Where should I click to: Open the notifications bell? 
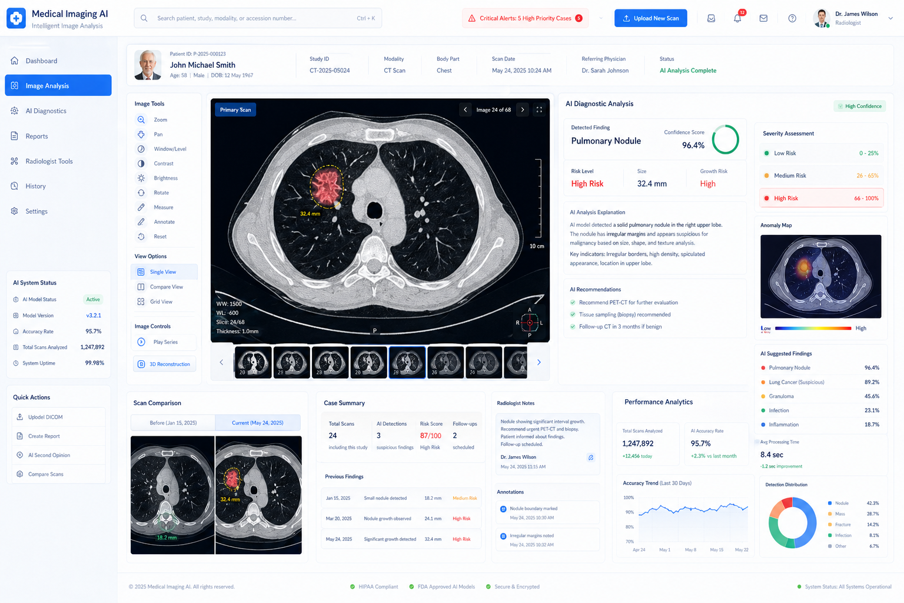[x=737, y=18]
